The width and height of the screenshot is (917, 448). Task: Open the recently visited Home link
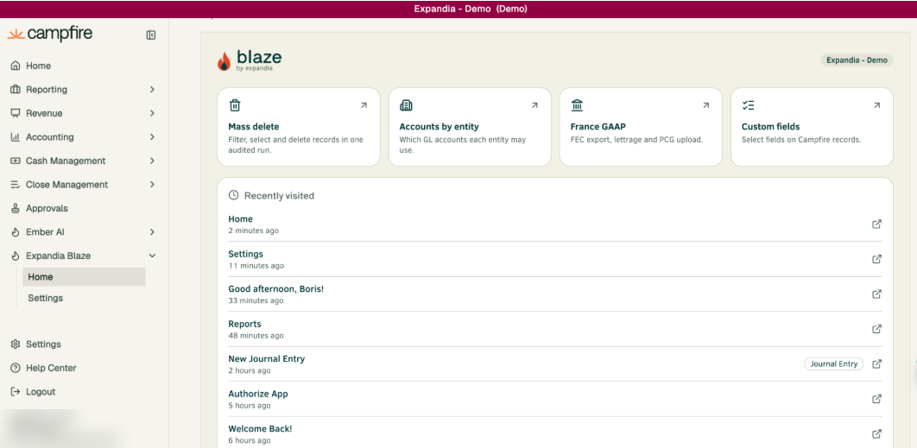click(x=240, y=218)
